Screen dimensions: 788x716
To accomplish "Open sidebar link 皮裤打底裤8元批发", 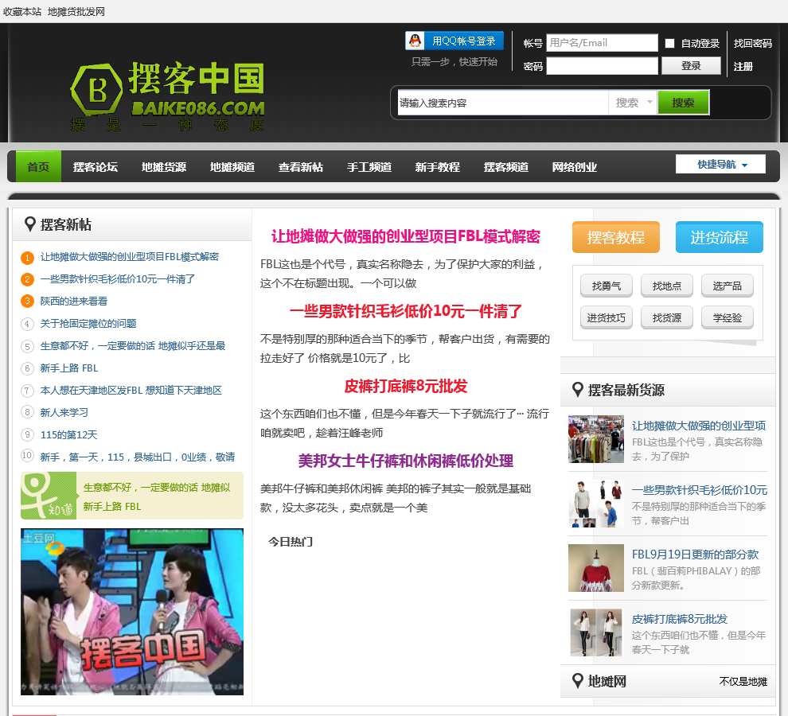I will (680, 619).
